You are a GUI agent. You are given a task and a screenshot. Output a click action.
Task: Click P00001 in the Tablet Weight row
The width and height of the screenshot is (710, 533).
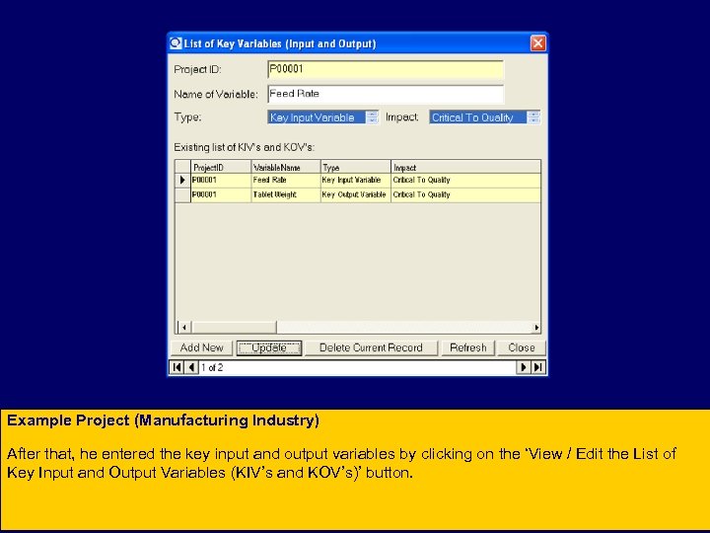(221, 194)
